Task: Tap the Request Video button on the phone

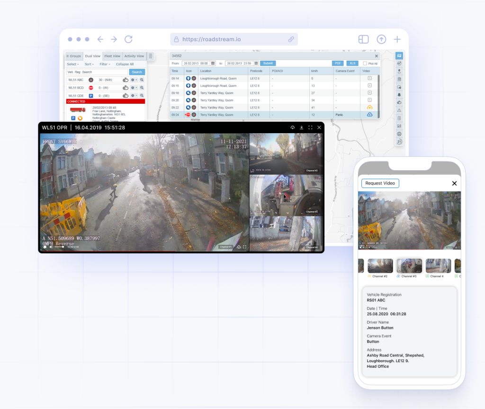Action: pyautogui.click(x=380, y=183)
